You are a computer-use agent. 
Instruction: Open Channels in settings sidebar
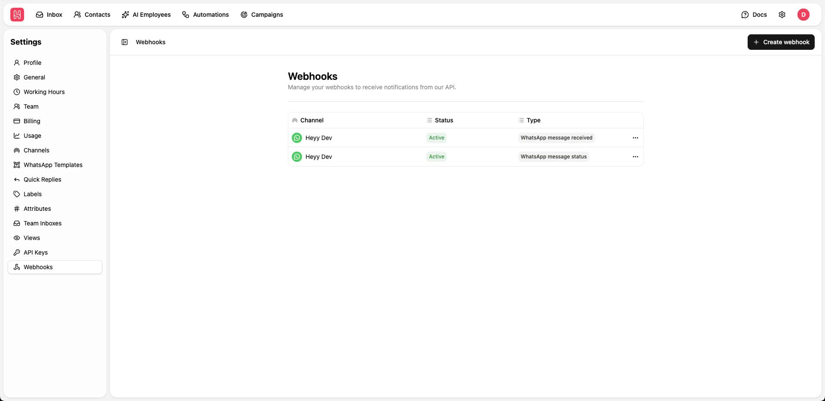(55, 150)
